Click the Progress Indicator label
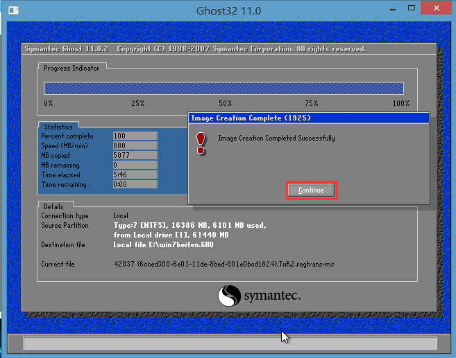The width and height of the screenshot is (456, 358). (71, 68)
